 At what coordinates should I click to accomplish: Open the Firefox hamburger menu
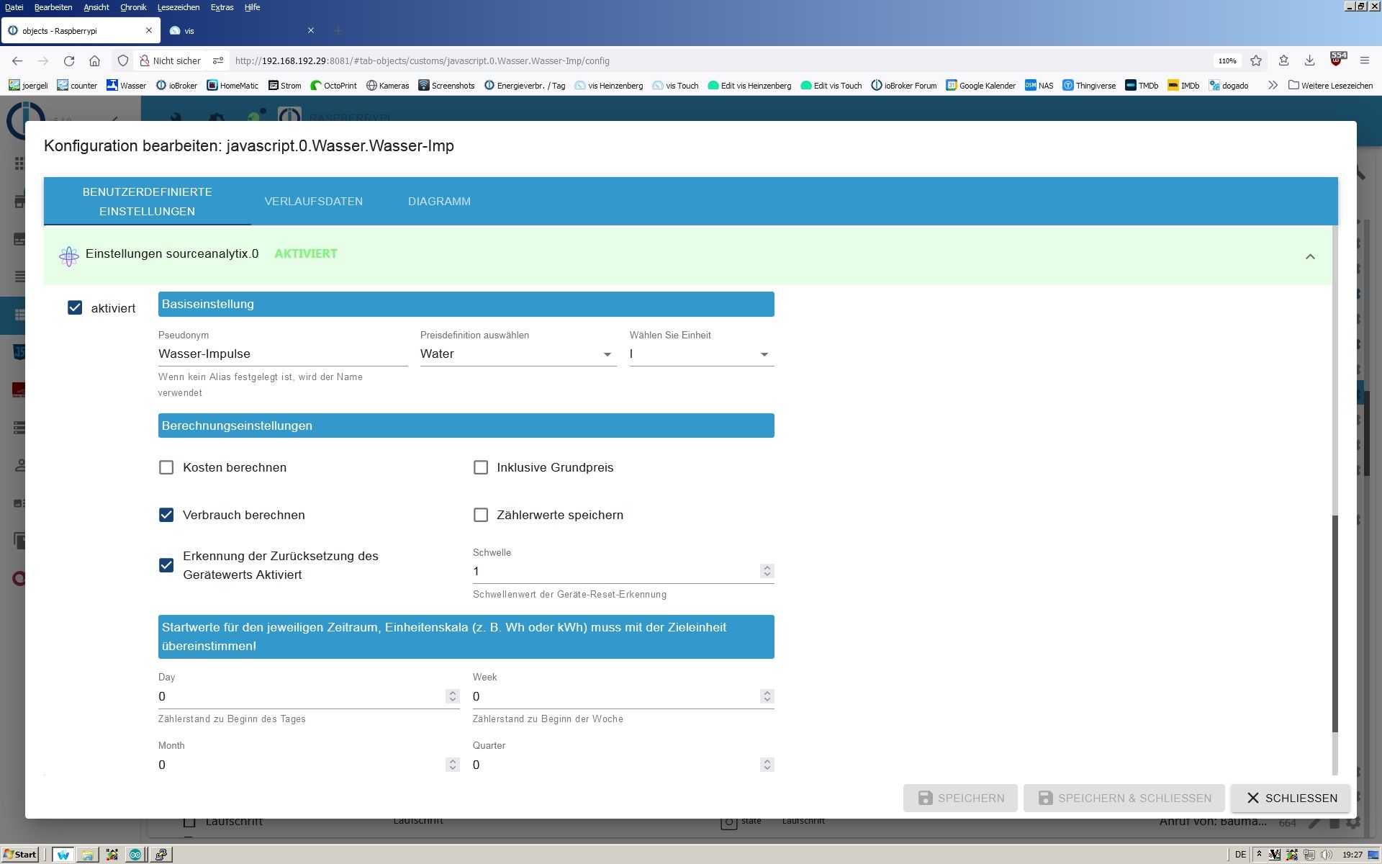point(1364,61)
